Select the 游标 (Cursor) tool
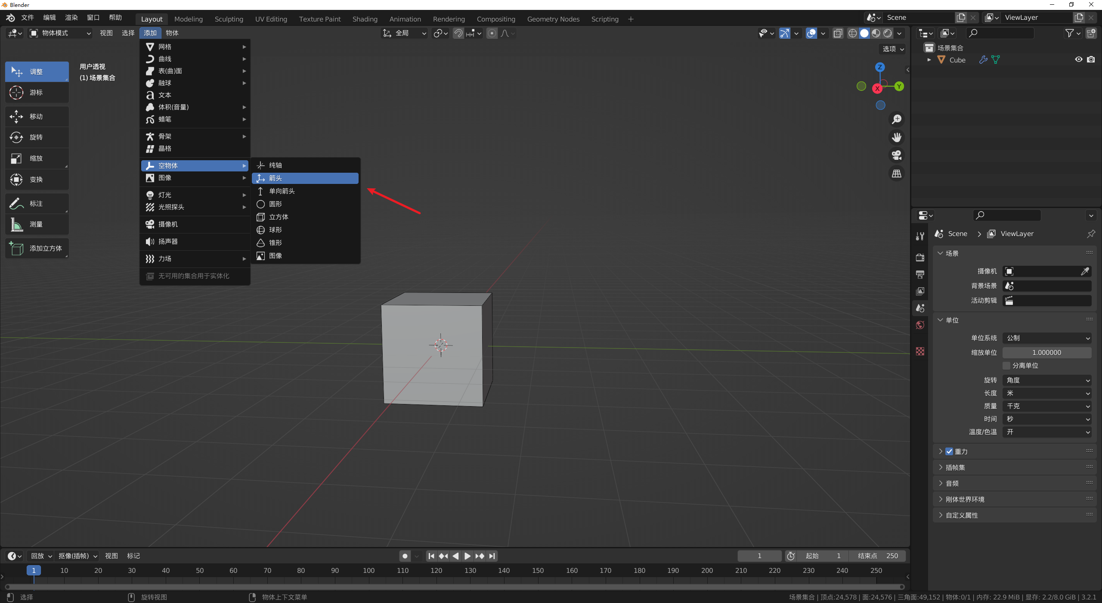This screenshot has height=603, width=1102. [37, 93]
